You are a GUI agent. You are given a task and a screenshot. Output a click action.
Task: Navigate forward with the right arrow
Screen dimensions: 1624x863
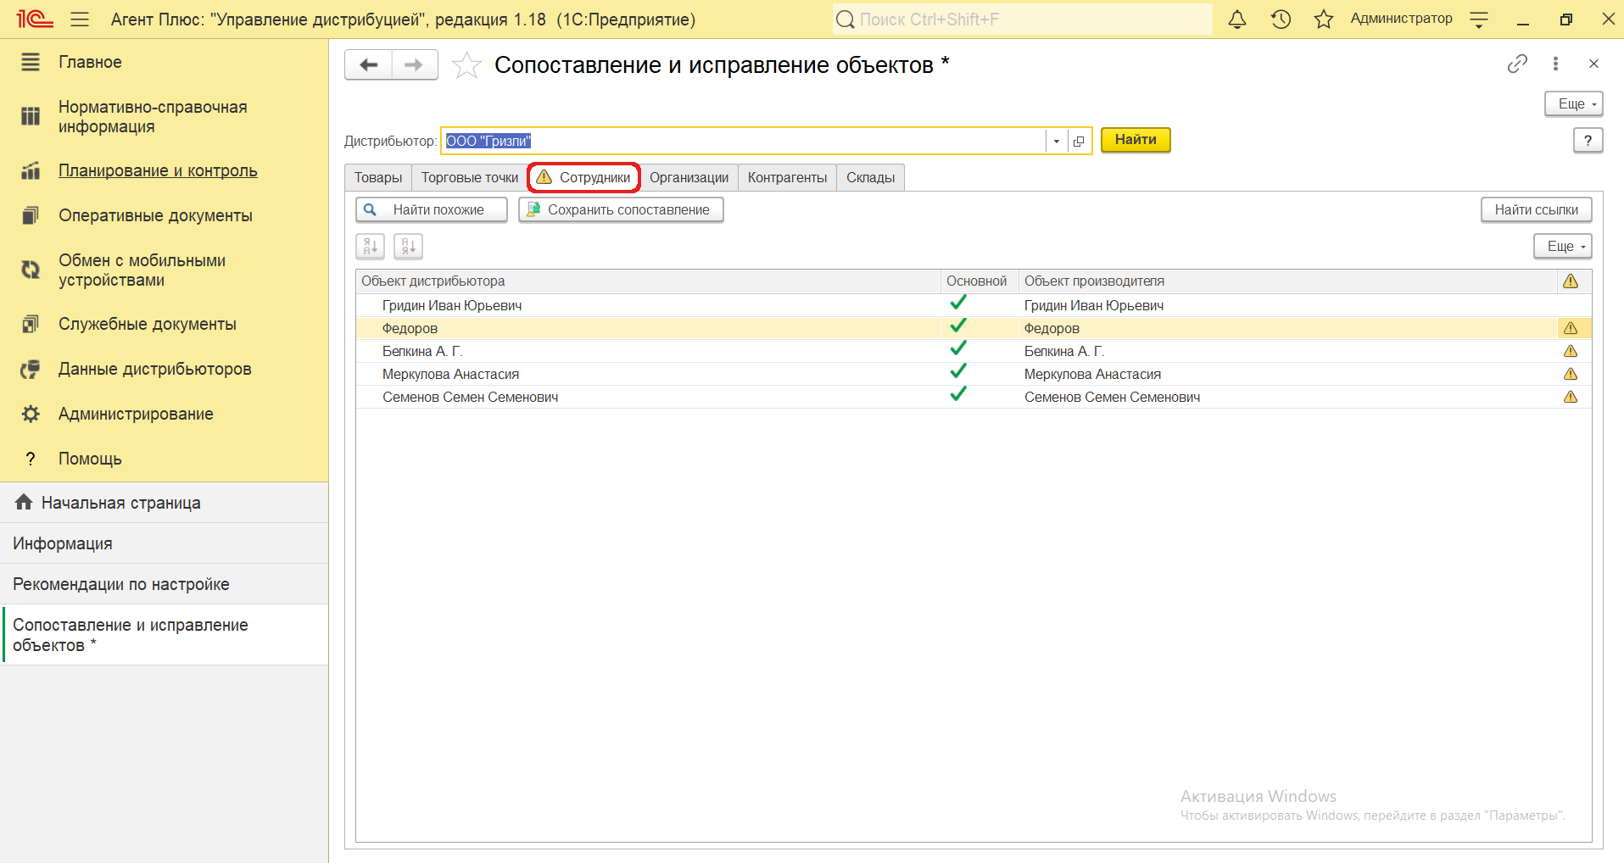[x=415, y=64]
